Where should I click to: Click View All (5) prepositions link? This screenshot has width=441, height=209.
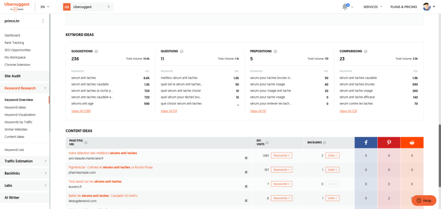pyautogui.click(x=258, y=111)
